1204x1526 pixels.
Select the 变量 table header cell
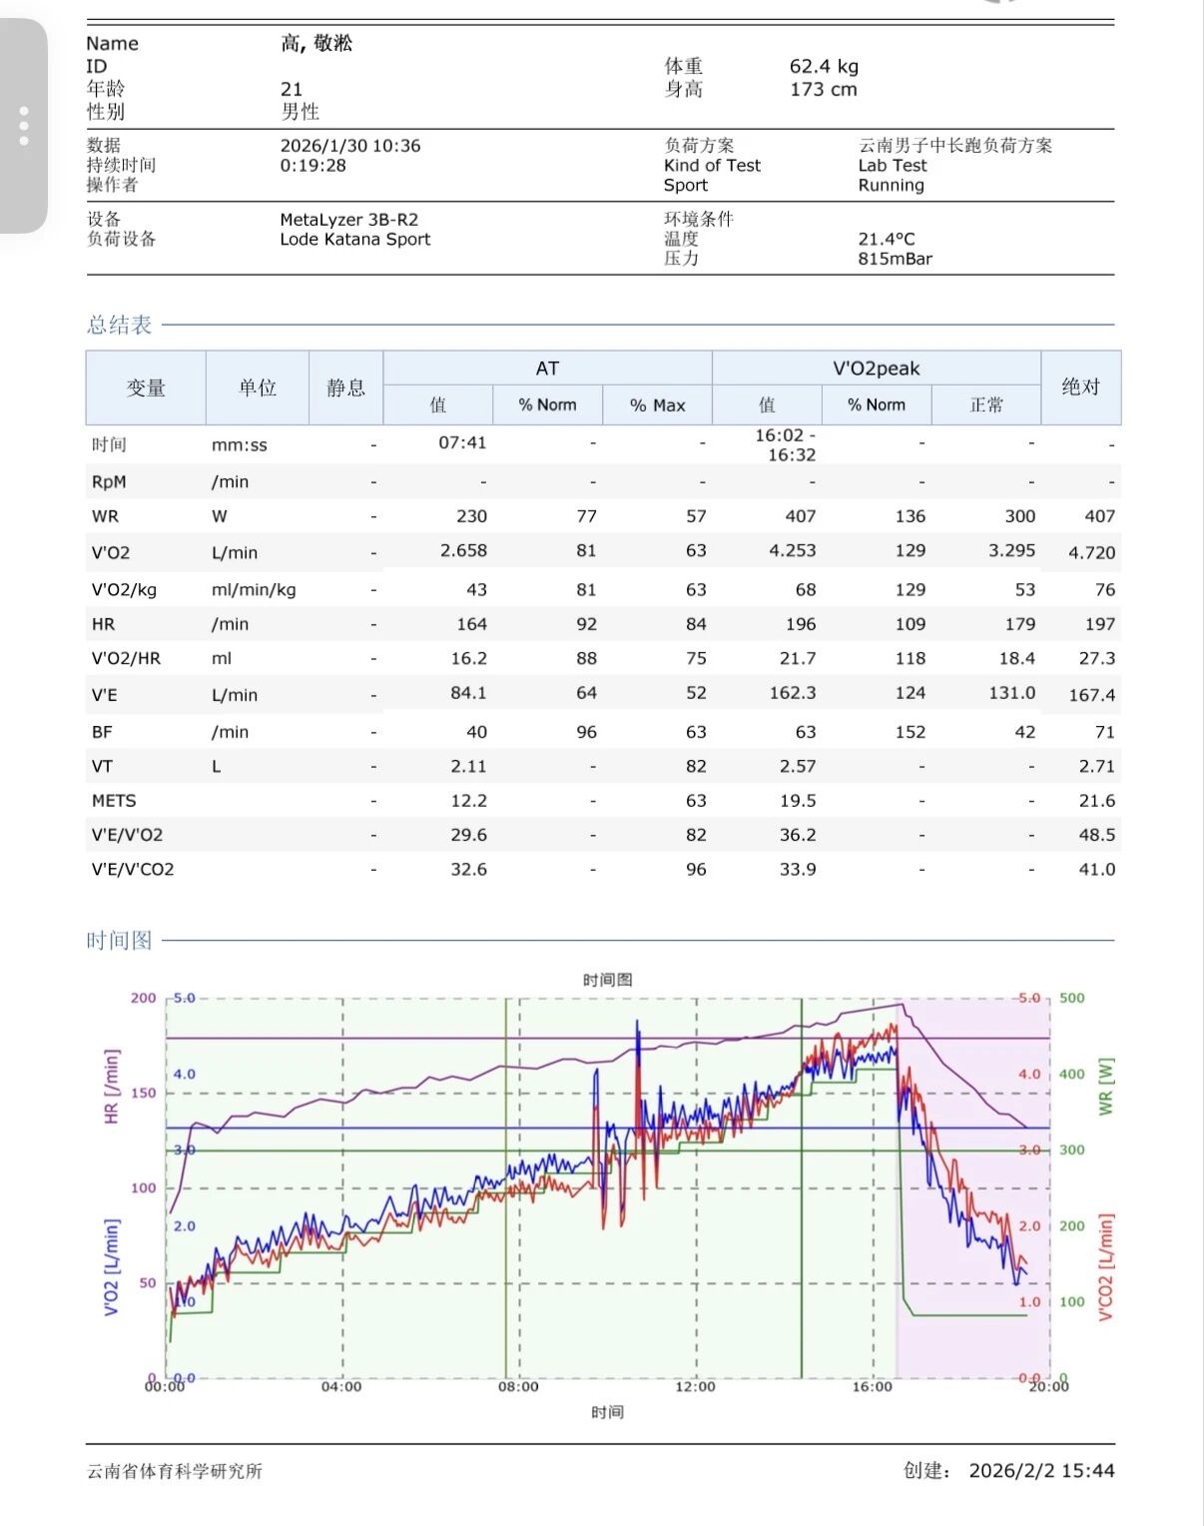pos(146,387)
